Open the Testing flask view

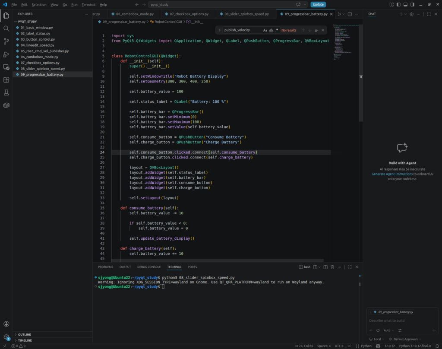tap(6, 92)
